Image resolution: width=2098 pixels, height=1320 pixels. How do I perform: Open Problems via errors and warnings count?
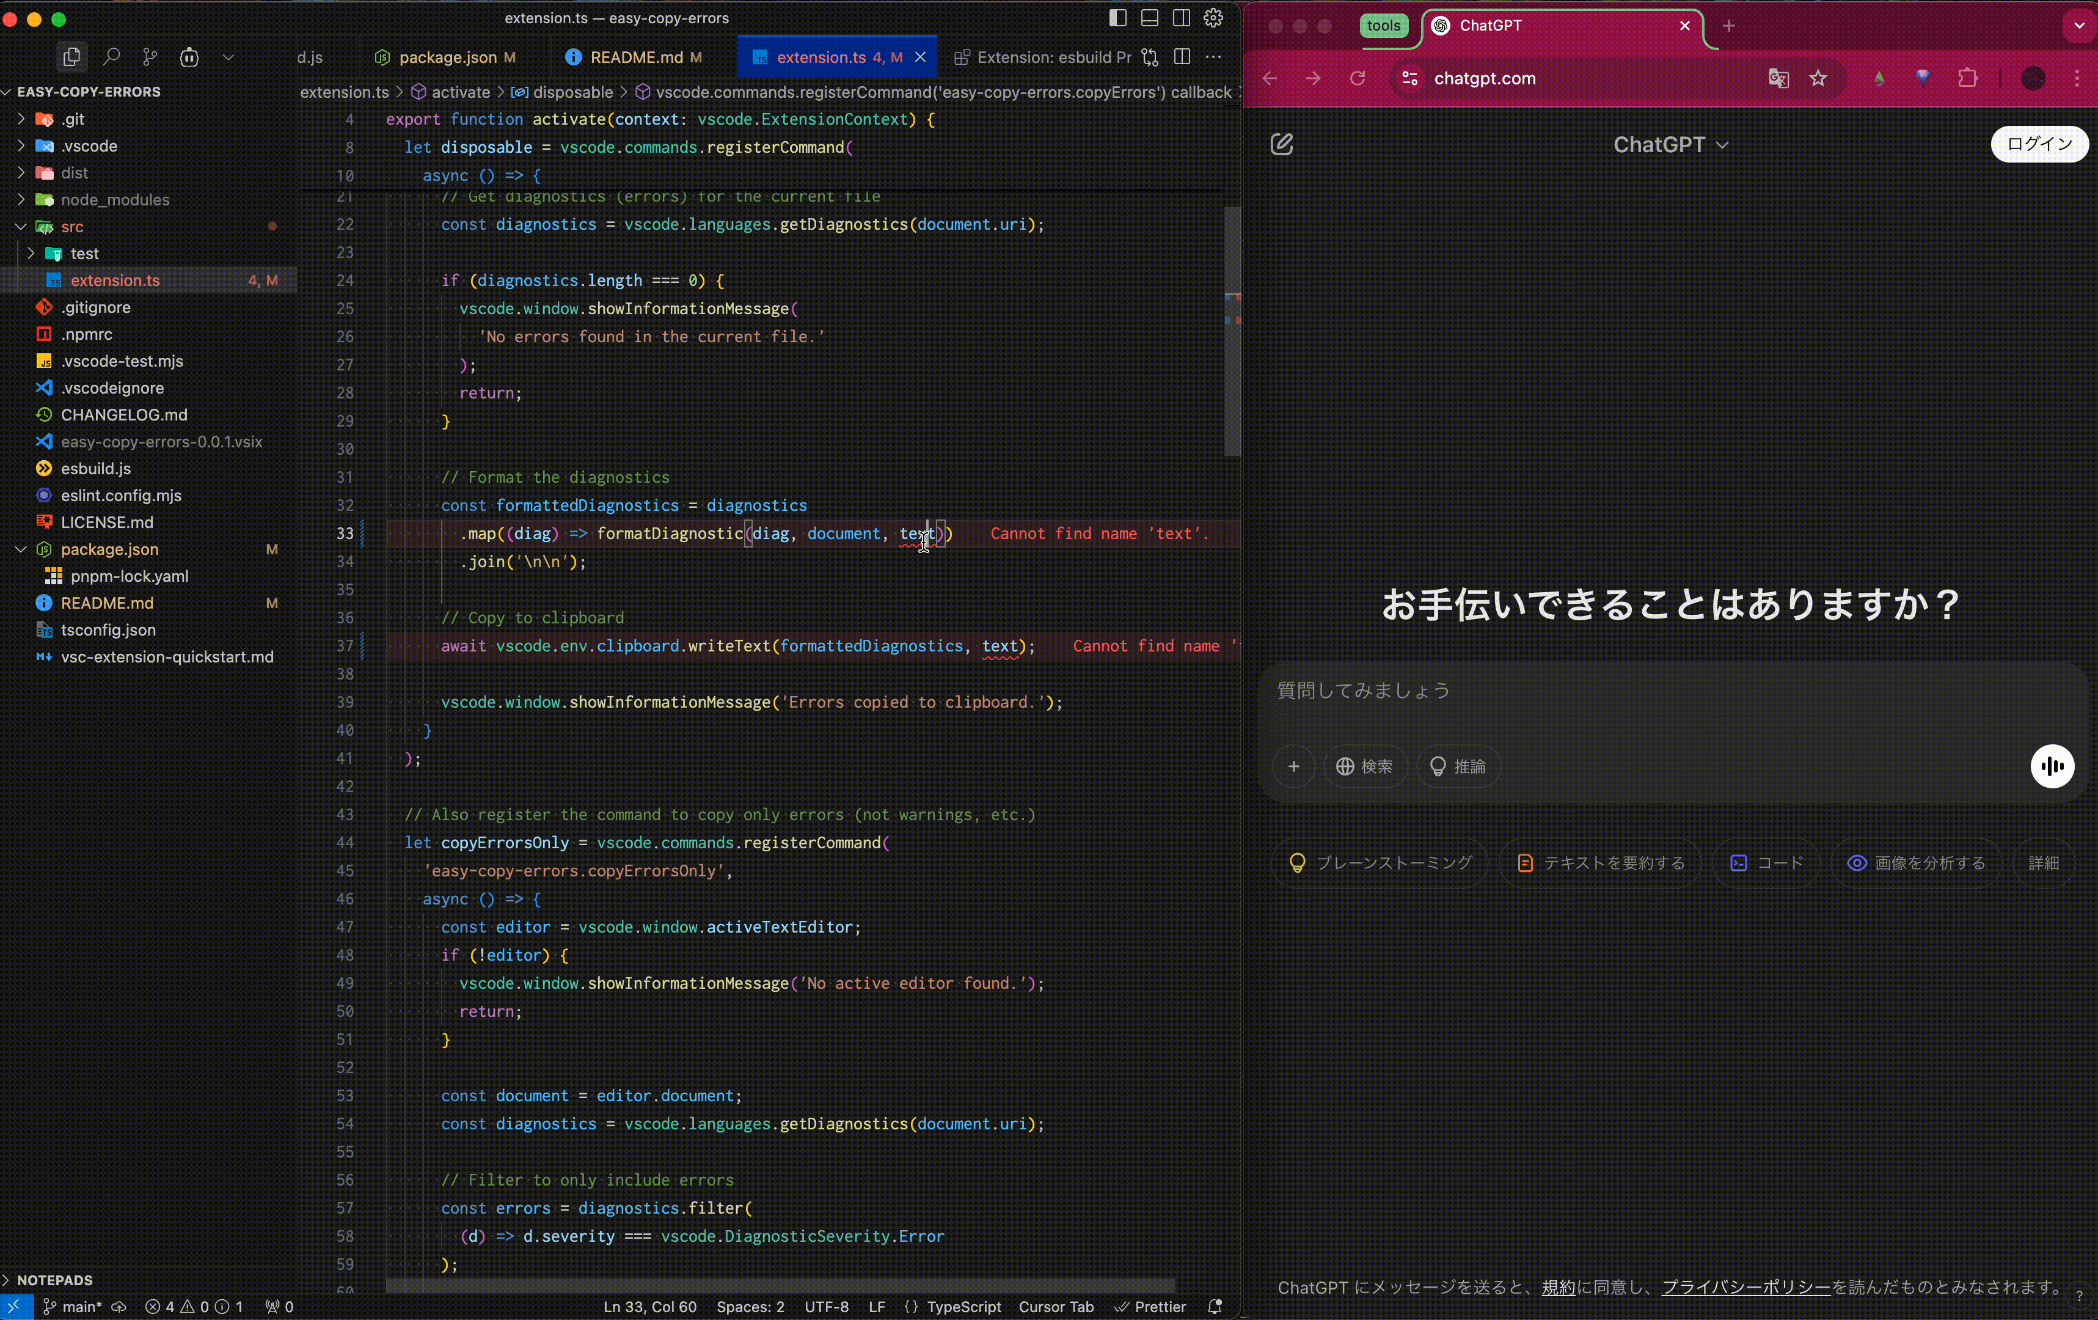point(194,1306)
